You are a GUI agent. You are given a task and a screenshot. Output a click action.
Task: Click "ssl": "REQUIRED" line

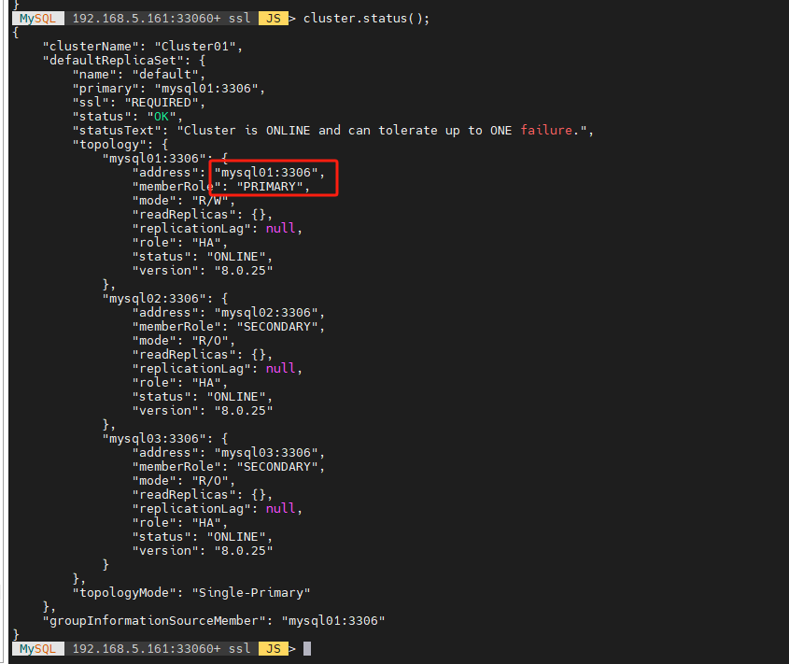pyautogui.click(x=139, y=103)
